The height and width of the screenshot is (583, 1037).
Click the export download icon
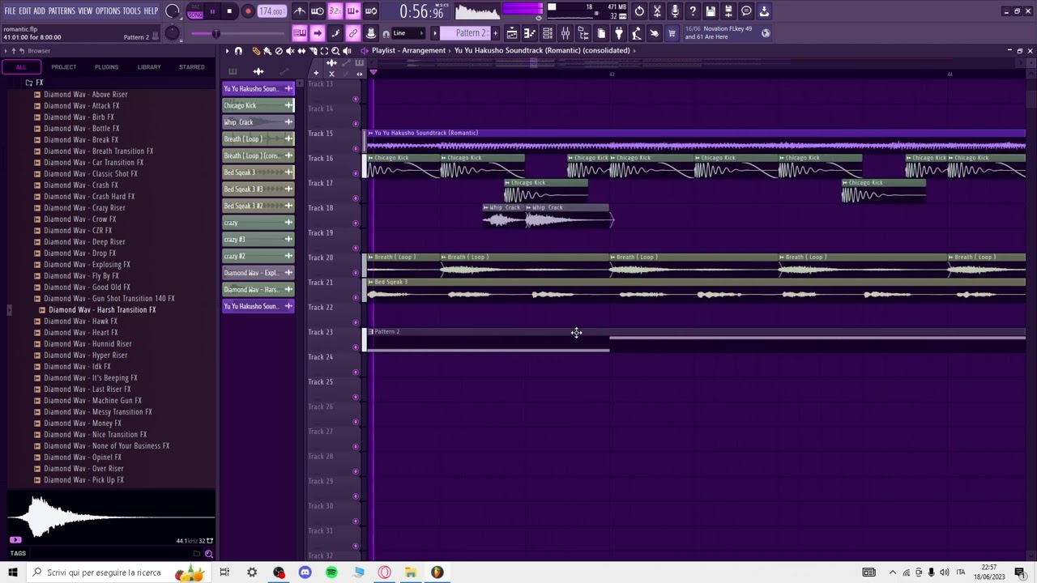coord(763,11)
